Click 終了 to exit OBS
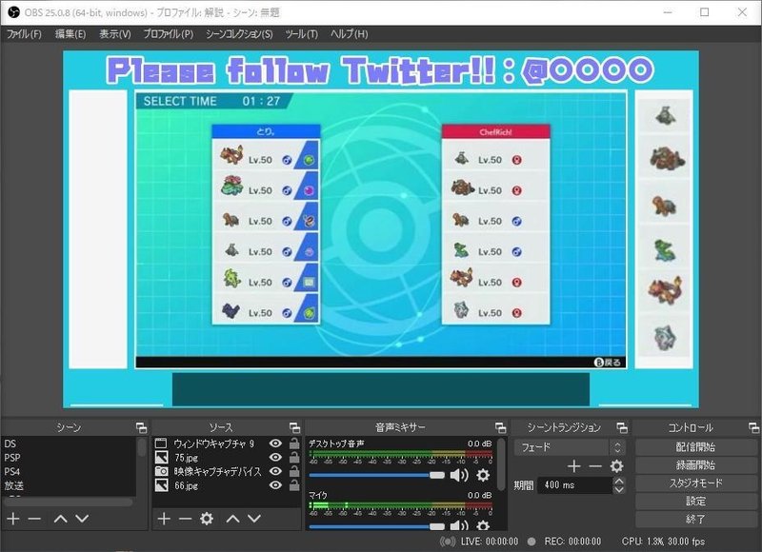This screenshot has height=552, width=762. (x=696, y=519)
